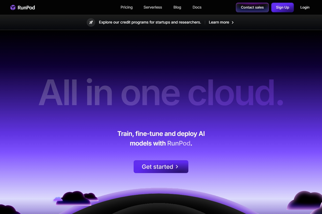Follow the Learn more link
Screen dimensions: 322x214
219,22
